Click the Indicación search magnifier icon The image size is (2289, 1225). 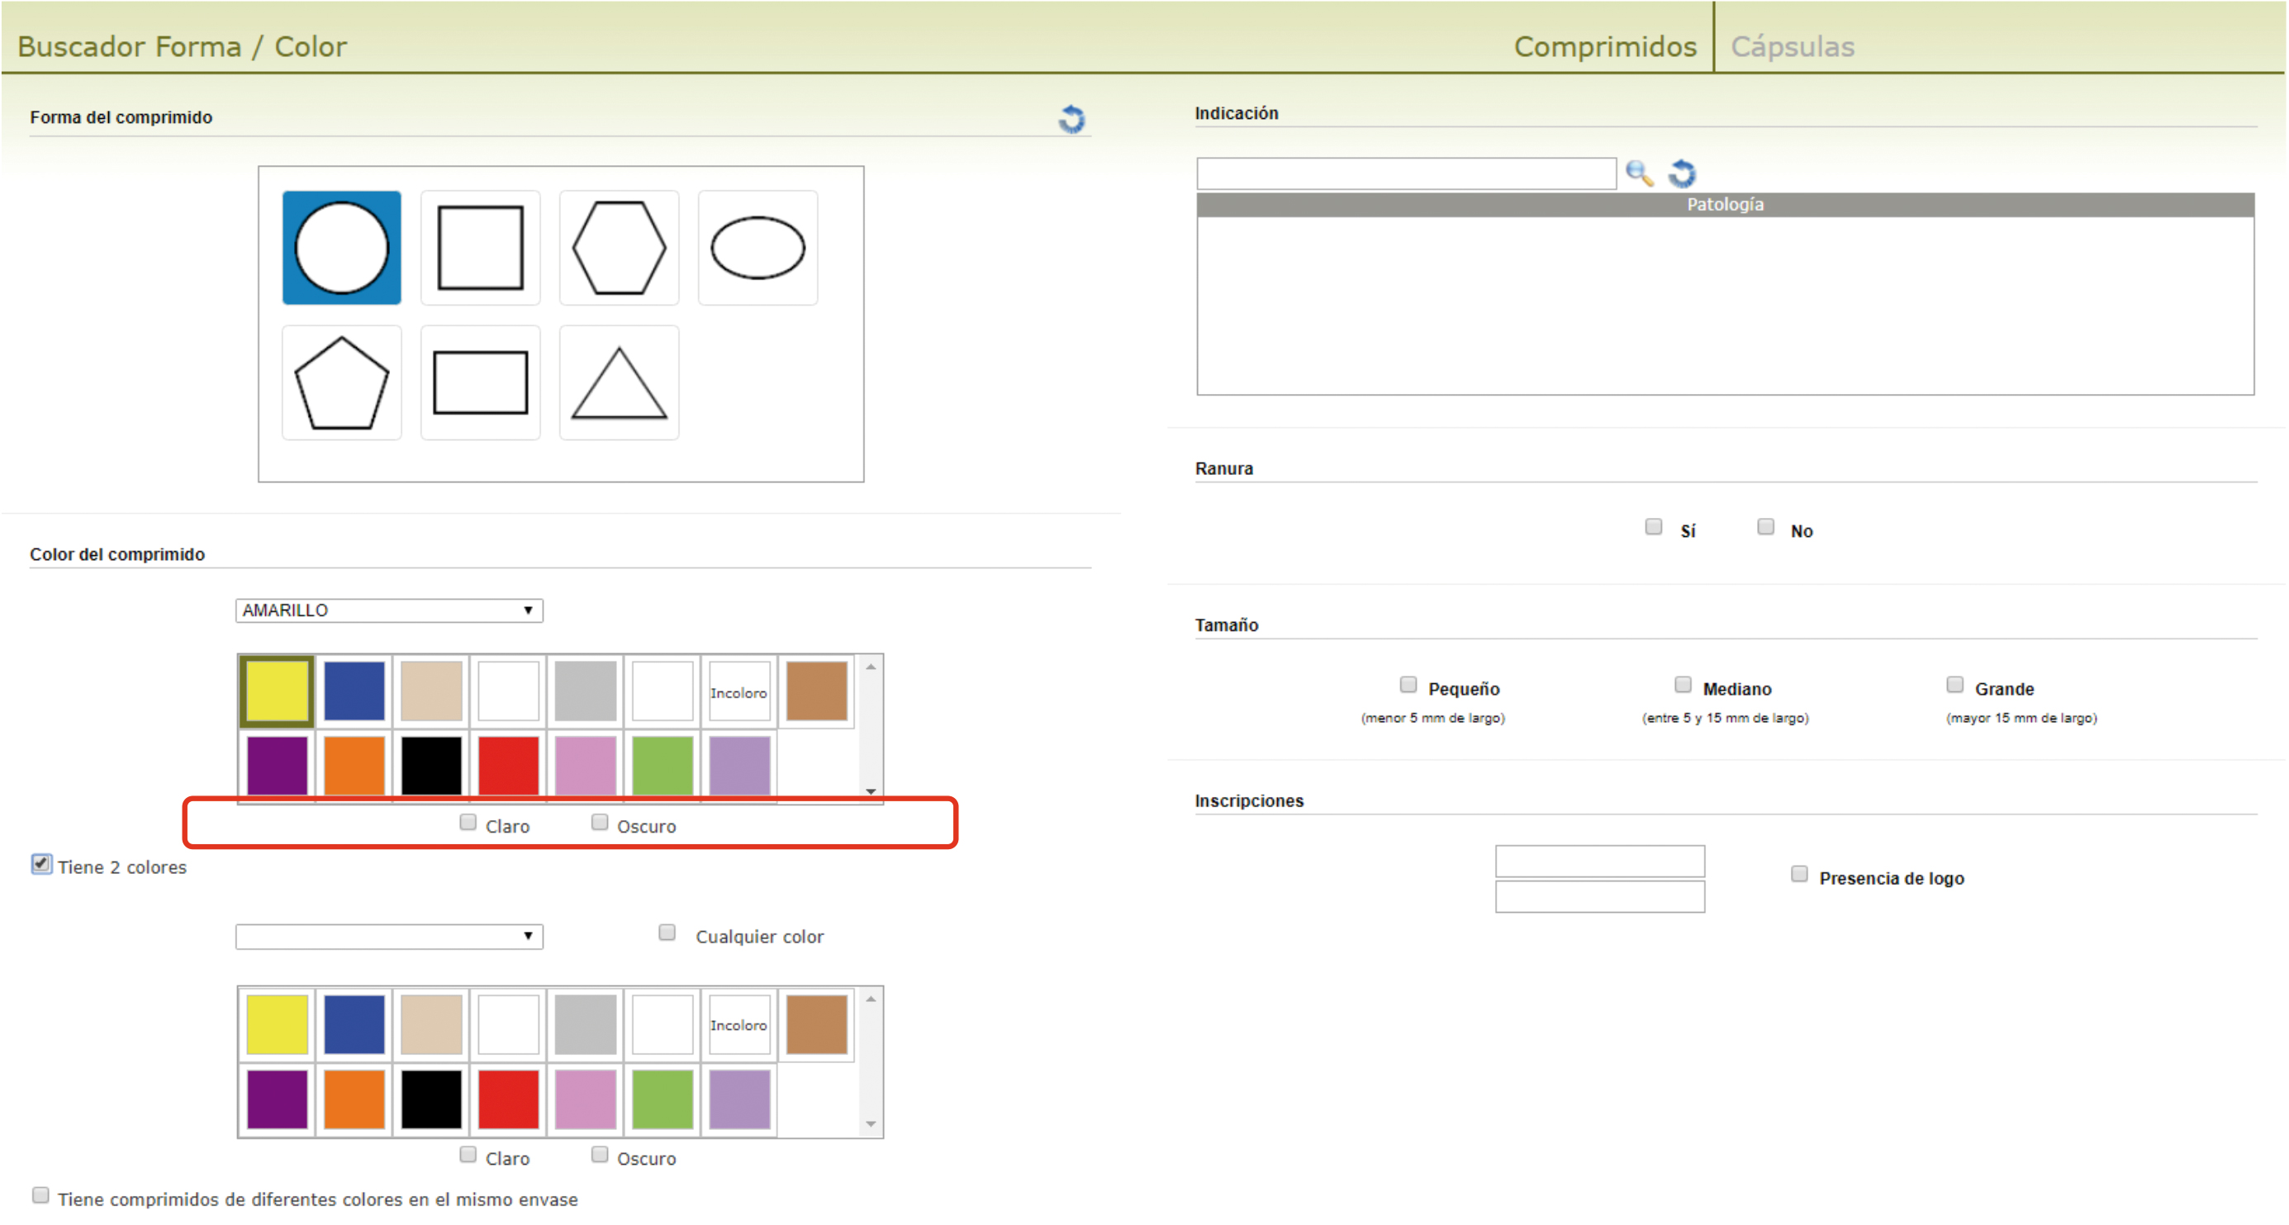point(1639,173)
